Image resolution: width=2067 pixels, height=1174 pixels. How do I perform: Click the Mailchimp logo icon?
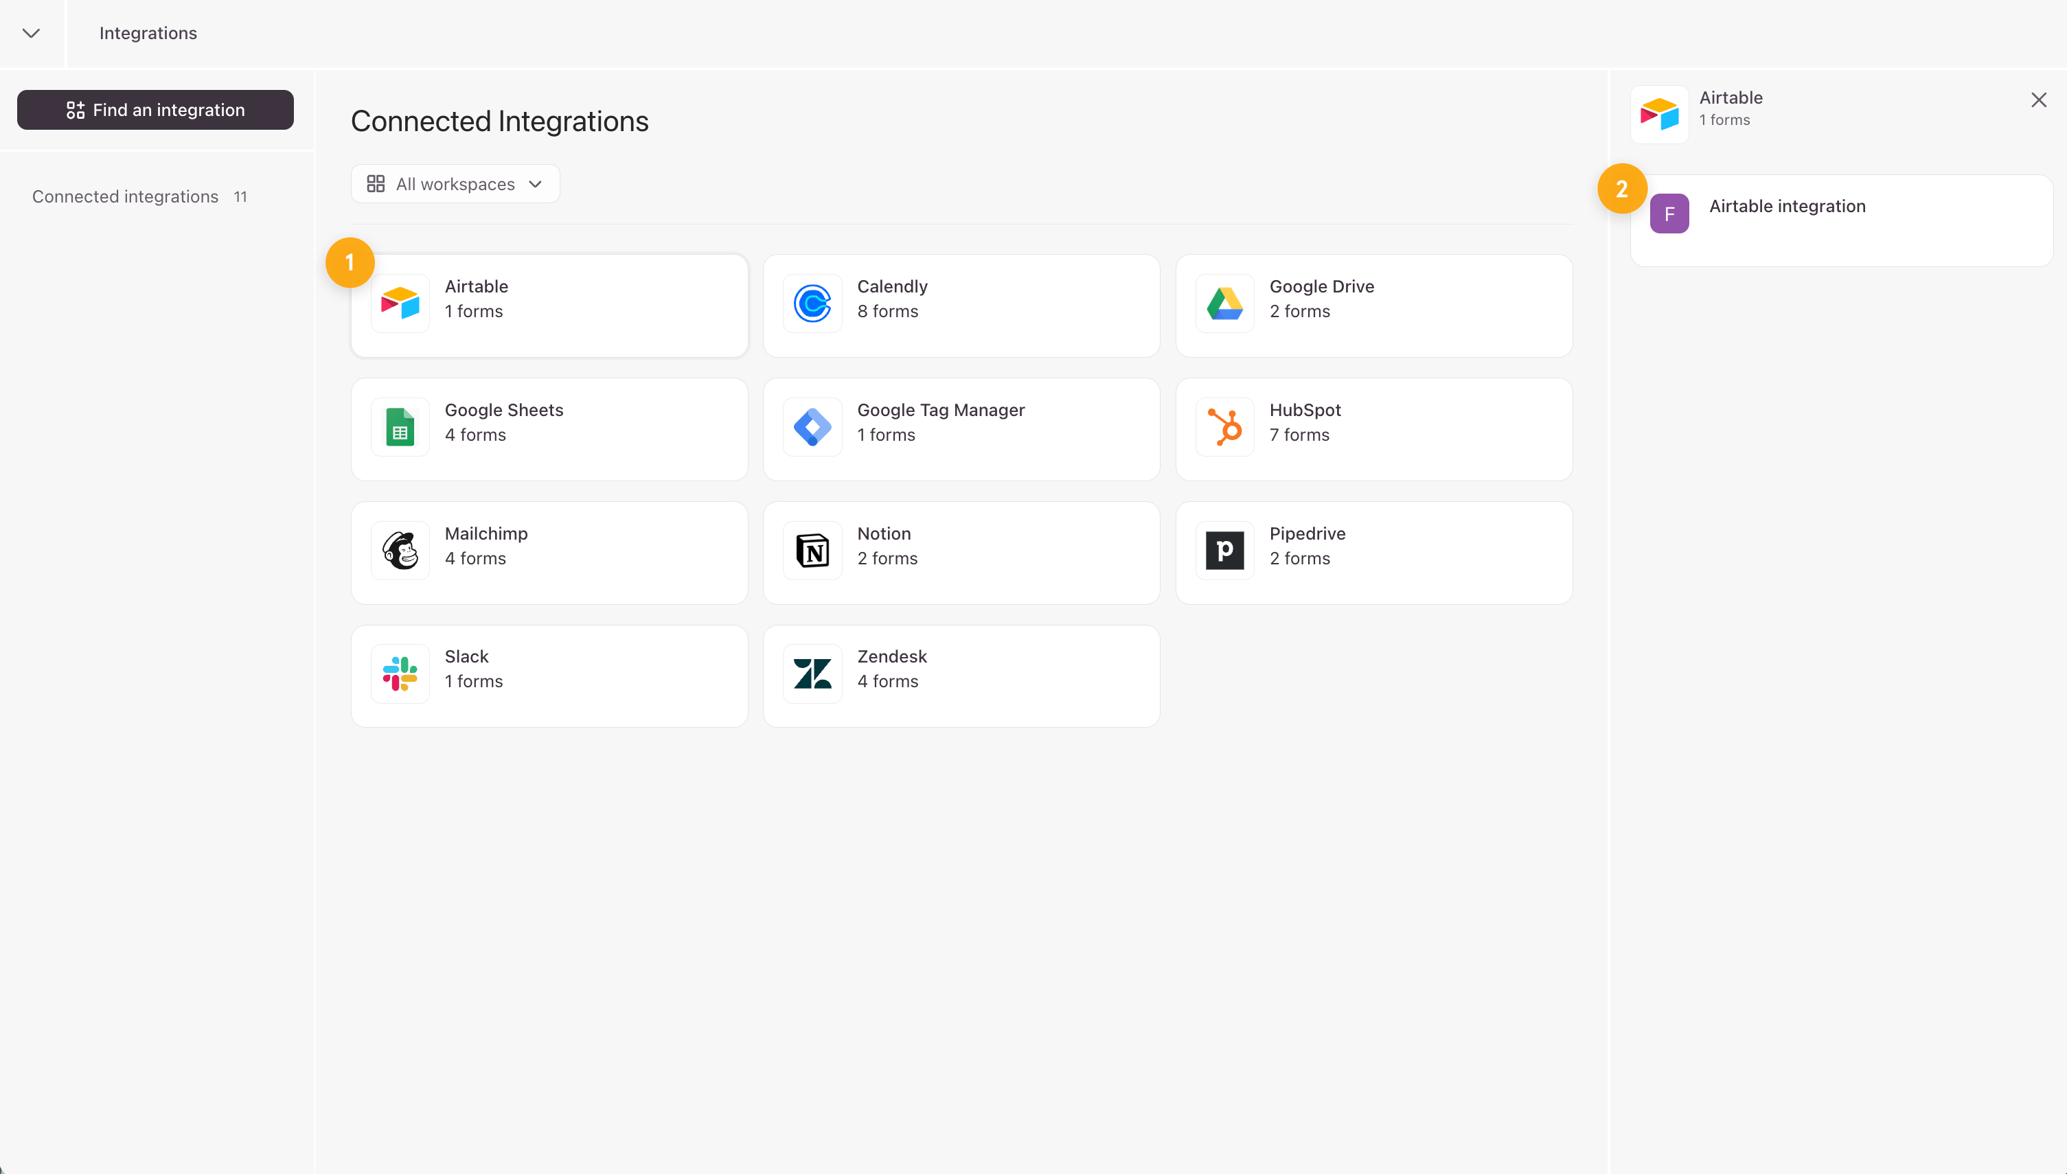[400, 550]
